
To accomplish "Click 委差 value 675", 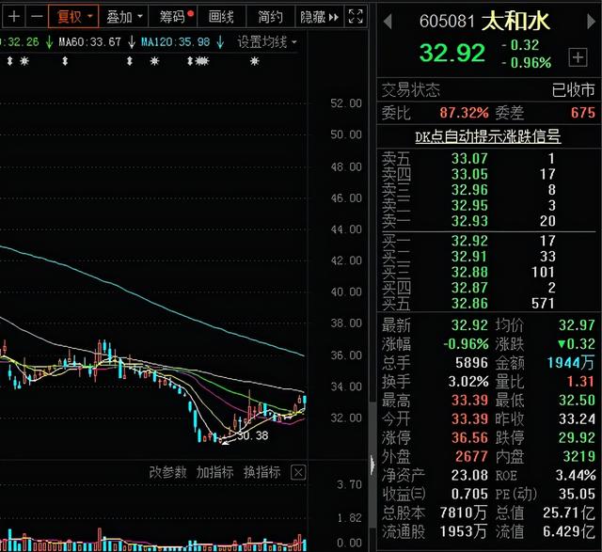I will pos(583,113).
